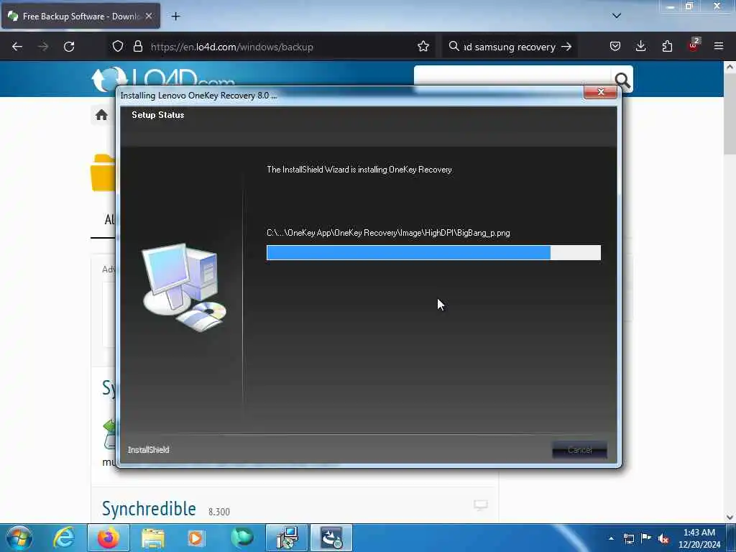This screenshot has height=552, width=736.
Task: Click the OneKey Recovery taskbar icon
Action: click(331, 538)
